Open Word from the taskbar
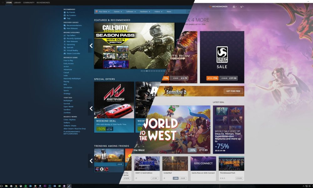 (54, 186)
